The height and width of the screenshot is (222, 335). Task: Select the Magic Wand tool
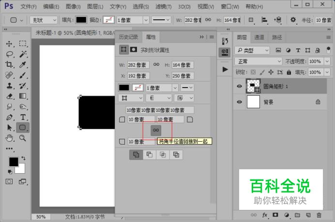23,54
